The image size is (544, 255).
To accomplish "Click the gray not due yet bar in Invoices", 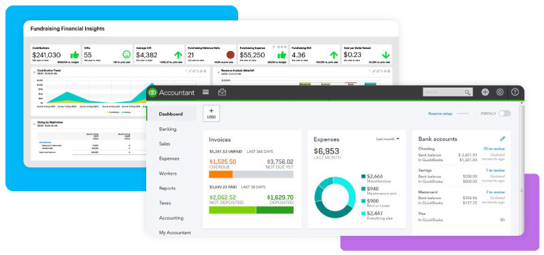I will click(x=263, y=174).
